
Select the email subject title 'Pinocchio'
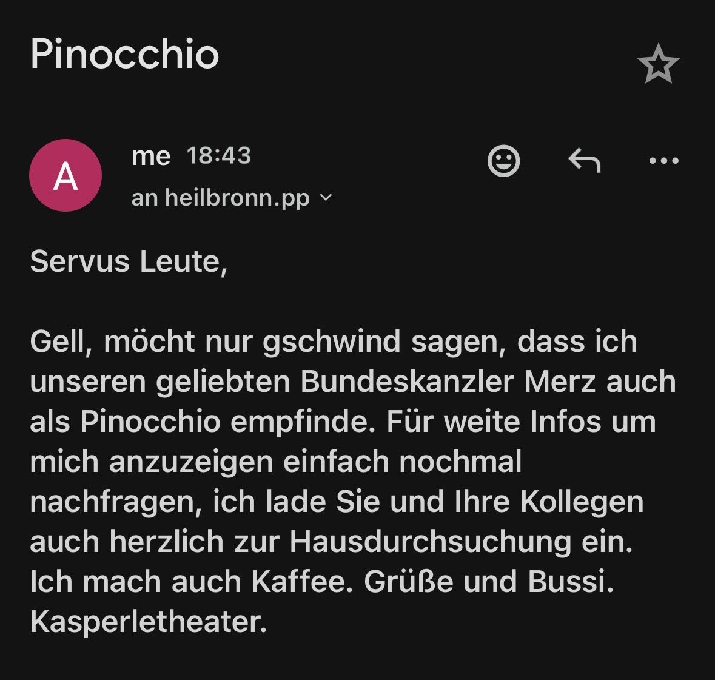click(x=125, y=55)
